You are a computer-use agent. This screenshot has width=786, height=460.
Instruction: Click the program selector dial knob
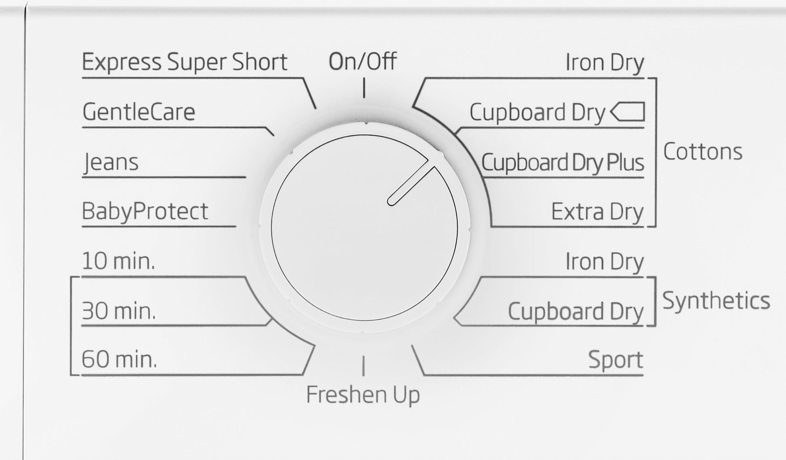364,228
